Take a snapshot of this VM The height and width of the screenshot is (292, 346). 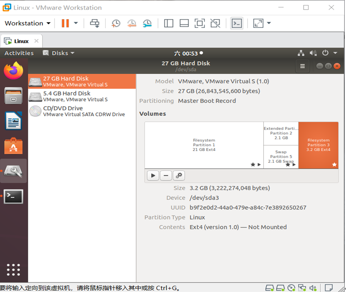tap(116, 23)
